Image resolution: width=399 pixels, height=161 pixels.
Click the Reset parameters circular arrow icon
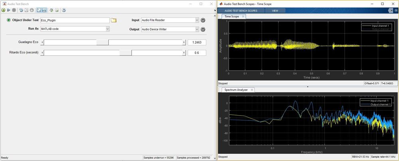20,10
